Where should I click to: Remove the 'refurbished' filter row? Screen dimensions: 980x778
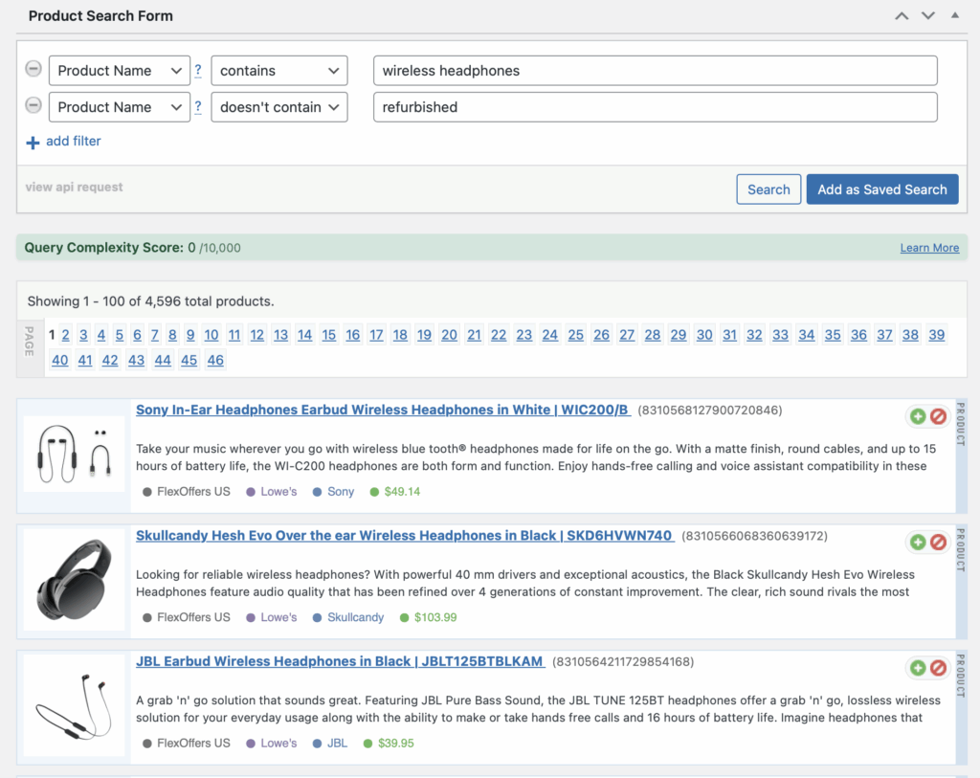point(33,106)
